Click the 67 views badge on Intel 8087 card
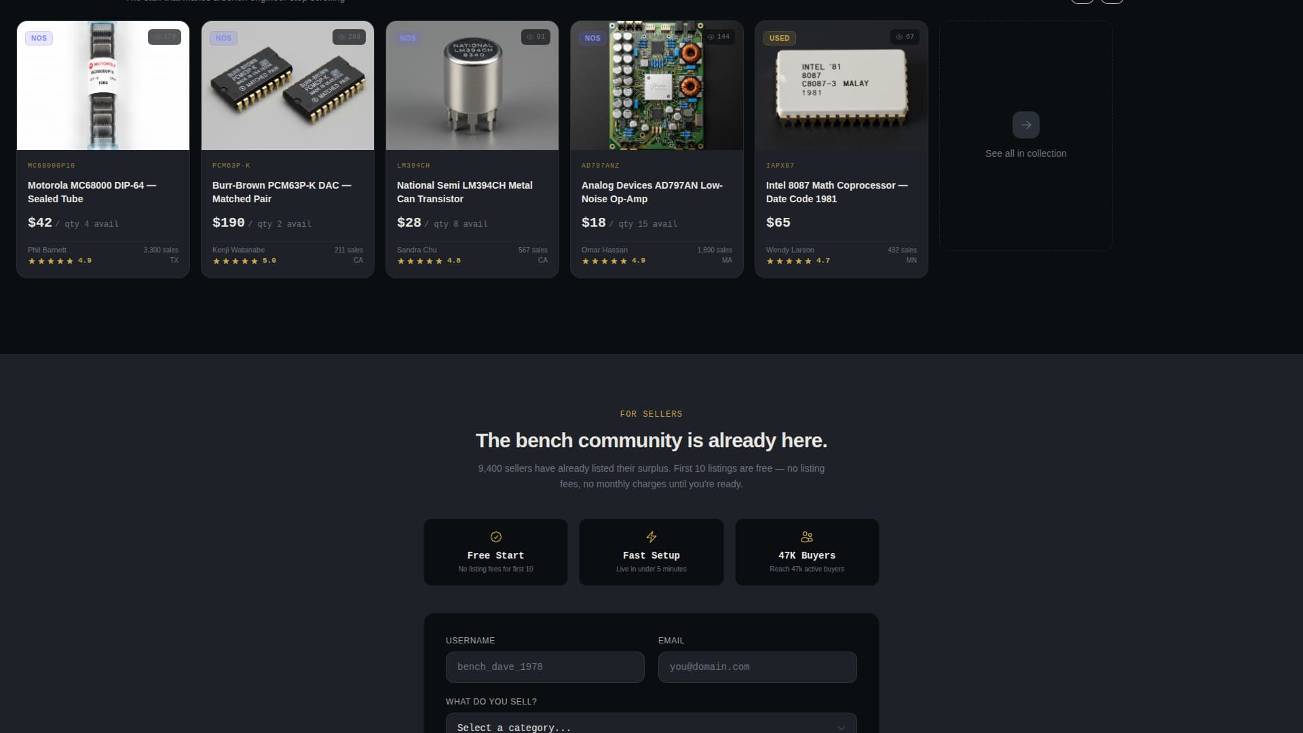 coord(905,37)
